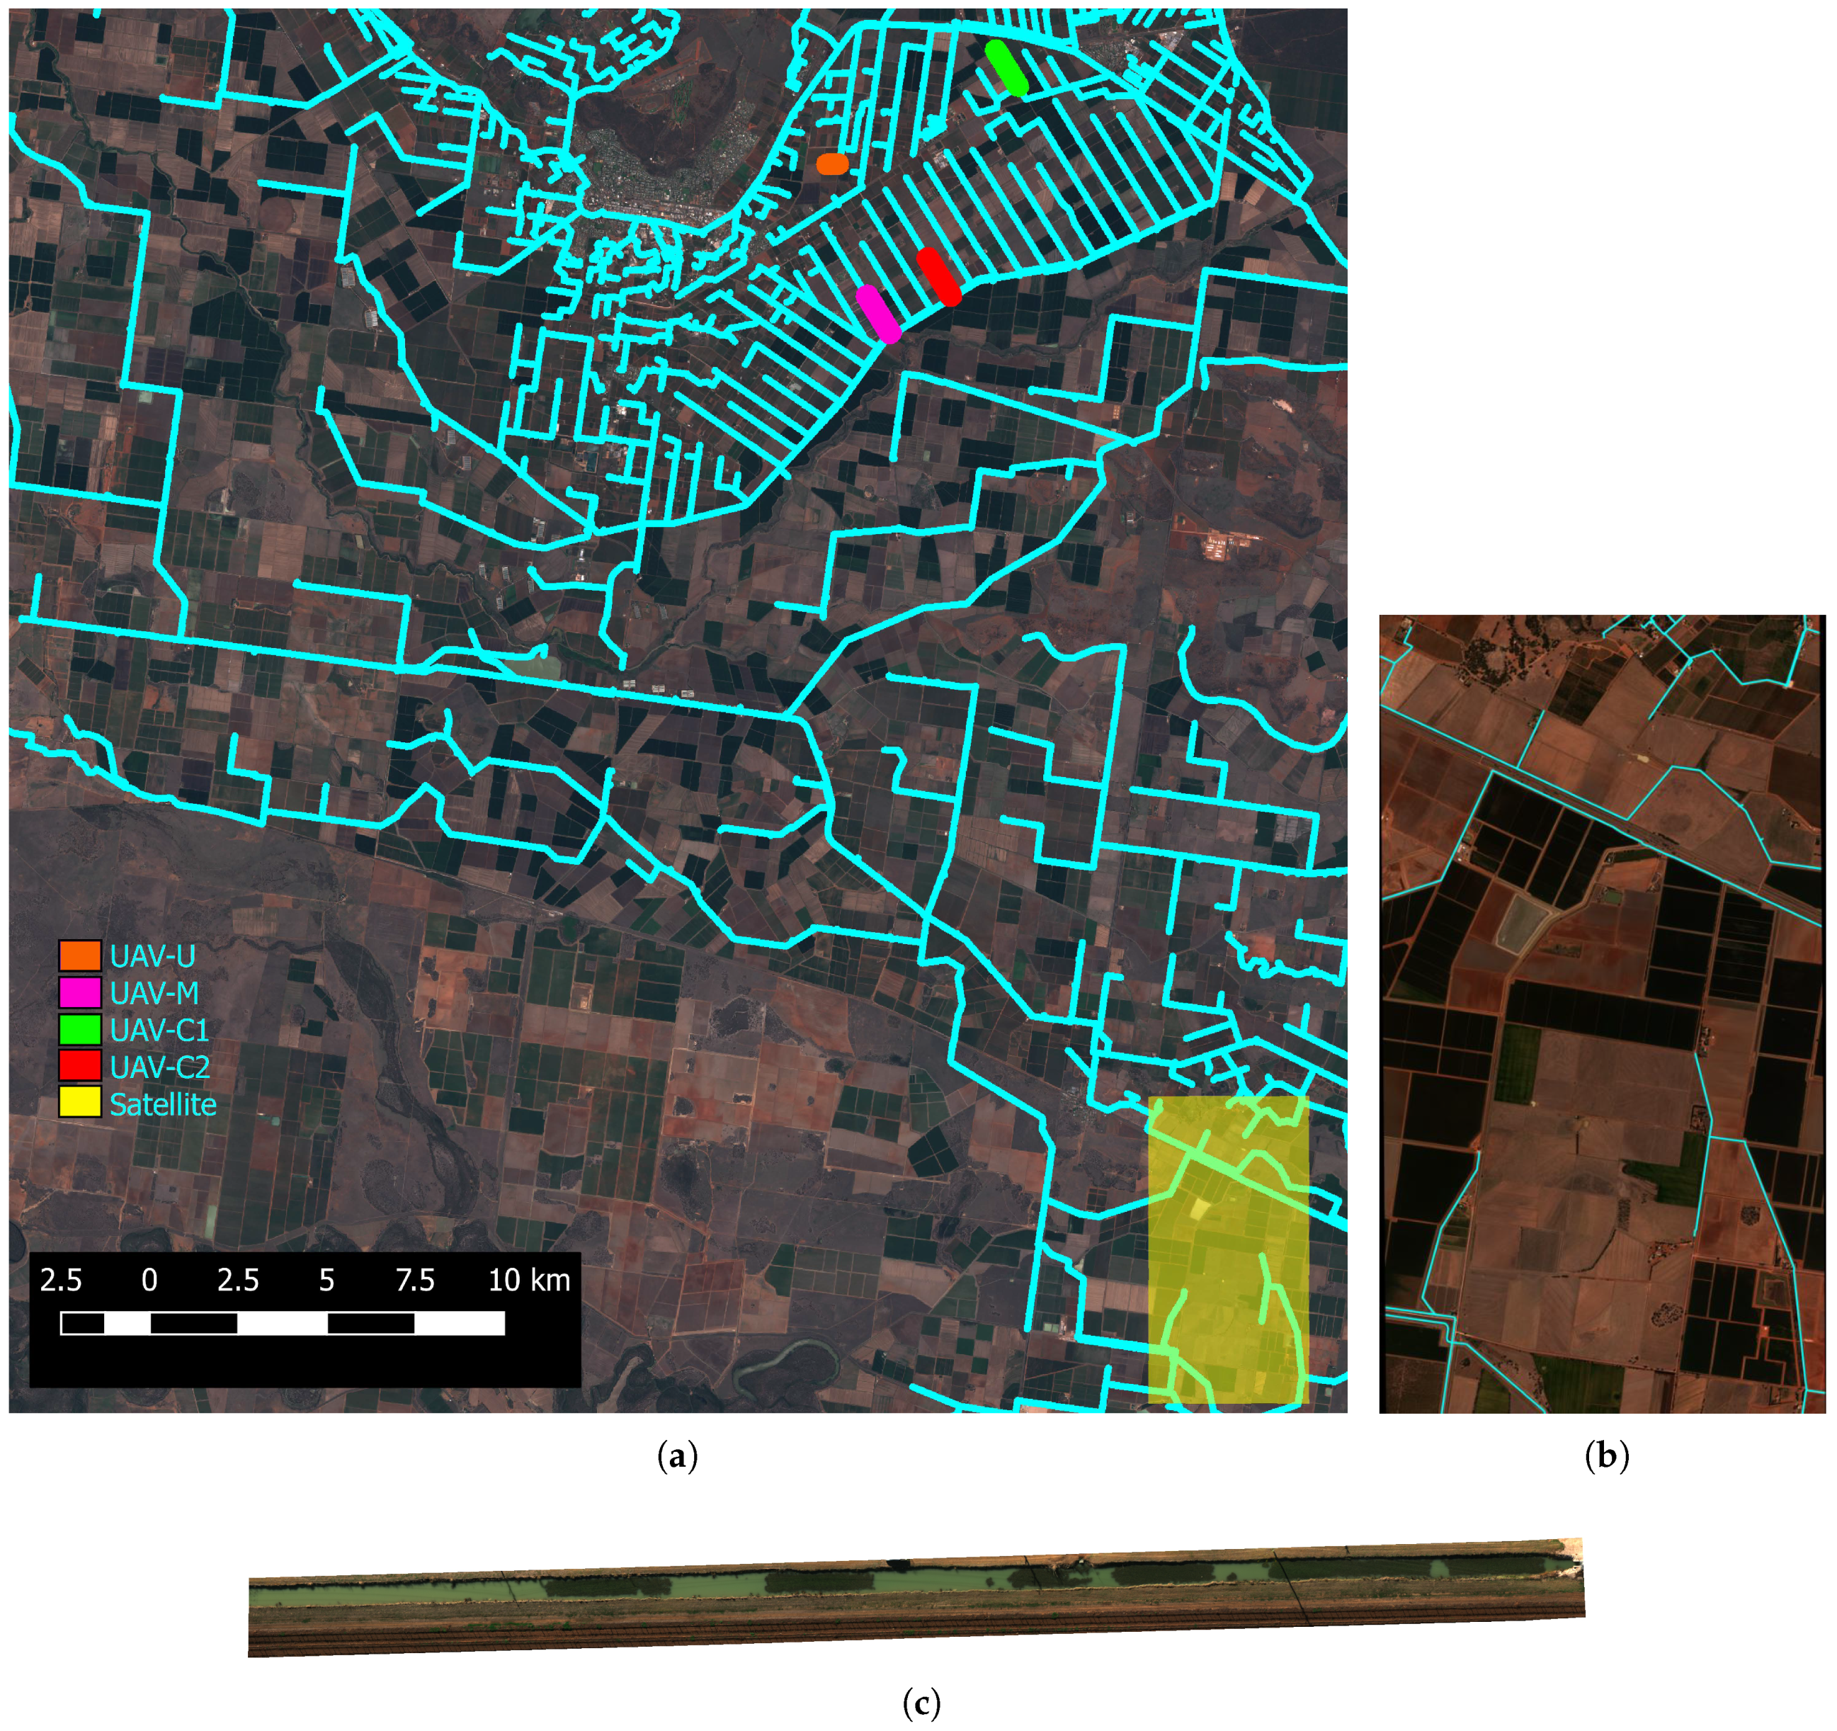This screenshot has height=1731, width=1837.
Task: Click the magenta UAV-M legend swatch
Action: (79, 992)
